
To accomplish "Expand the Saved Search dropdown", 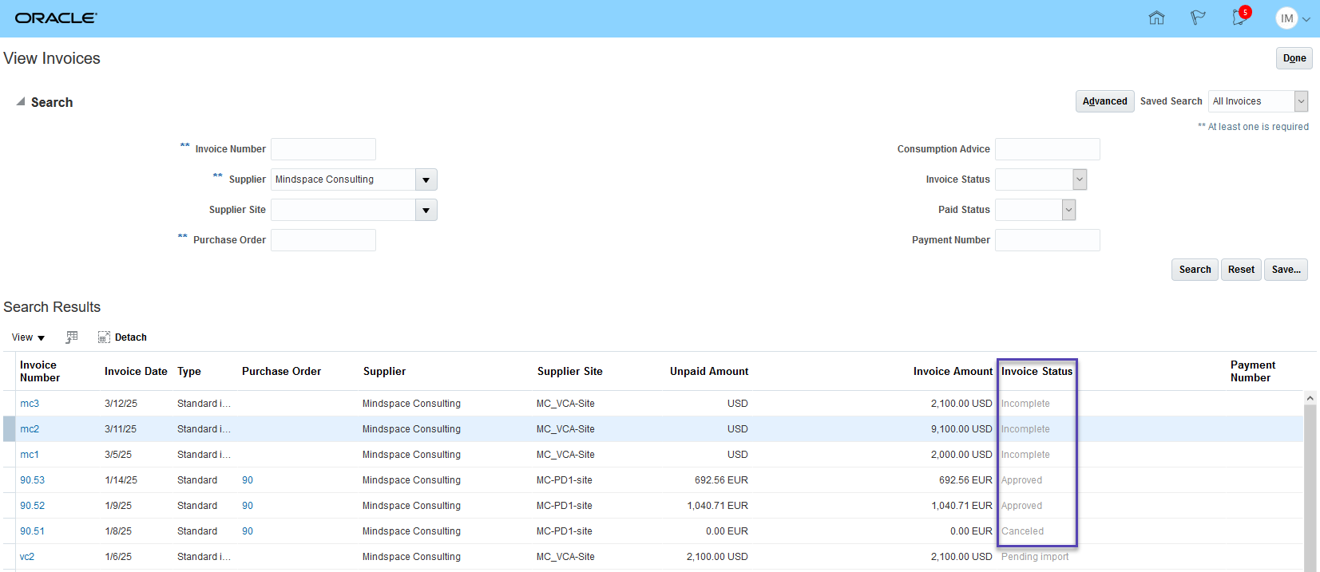I will pos(1301,101).
